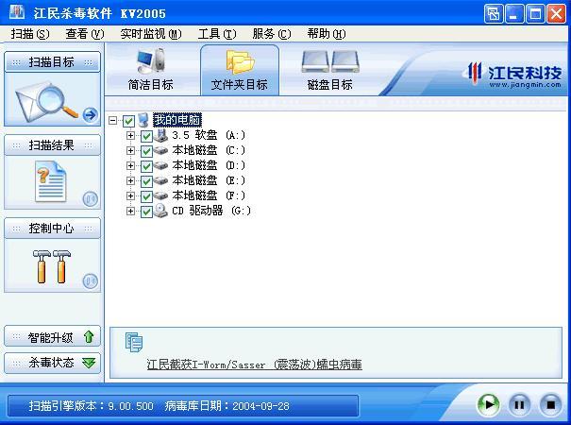Viewport: 571px width, 425px height.
Task: Click the green up arrow on 智能升级
Action: pos(89,337)
